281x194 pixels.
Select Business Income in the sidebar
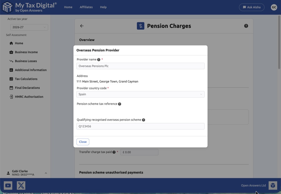pyautogui.click(x=26, y=52)
